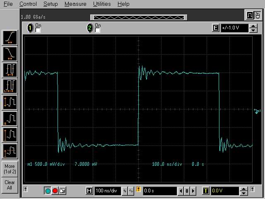
Task: Click the Clear All button
Action: click(x=10, y=185)
